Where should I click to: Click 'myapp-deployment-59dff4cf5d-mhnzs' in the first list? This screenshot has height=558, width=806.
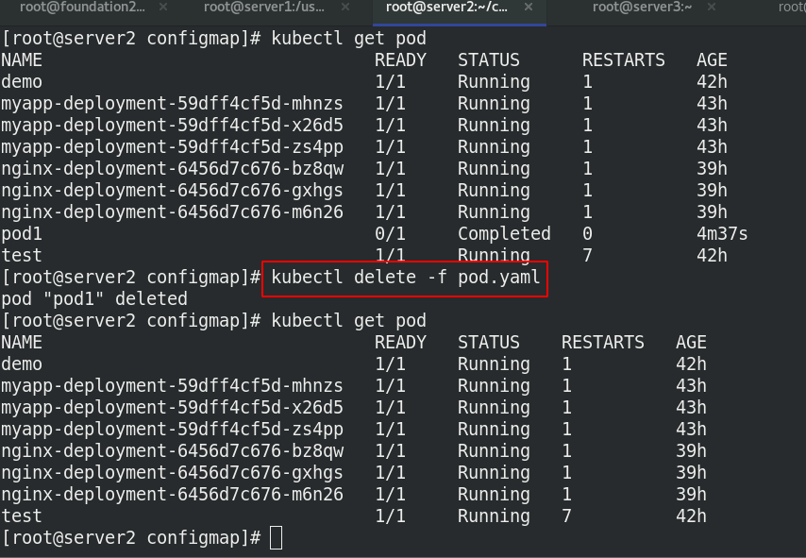(x=172, y=103)
